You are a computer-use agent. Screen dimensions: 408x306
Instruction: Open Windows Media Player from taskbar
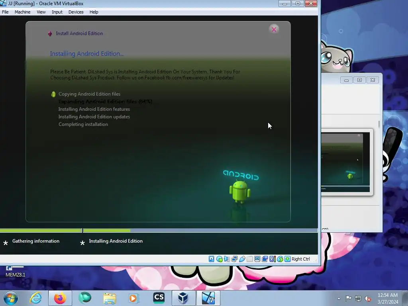(x=134, y=298)
